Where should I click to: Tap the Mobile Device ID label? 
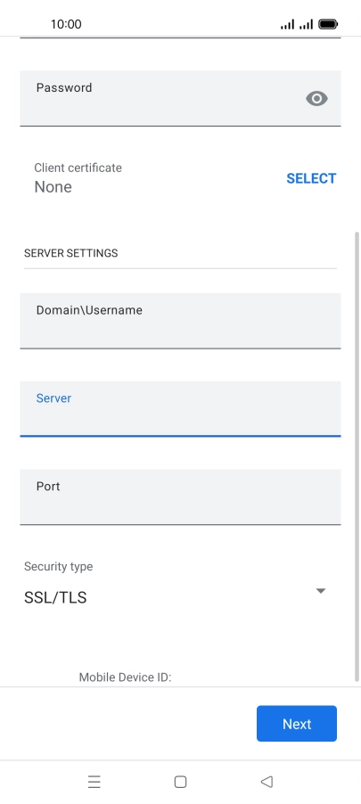click(125, 677)
